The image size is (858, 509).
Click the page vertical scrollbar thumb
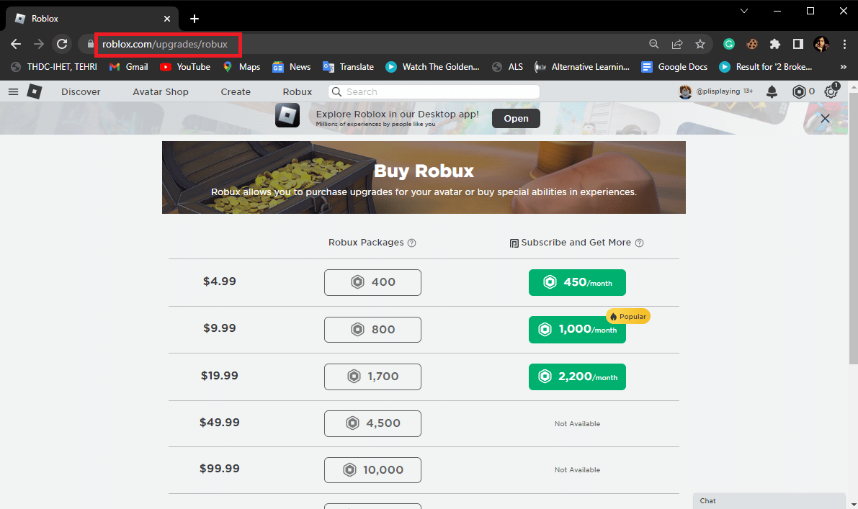pos(853,228)
